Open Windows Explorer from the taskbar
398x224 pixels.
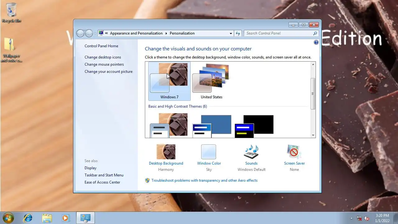47,218
